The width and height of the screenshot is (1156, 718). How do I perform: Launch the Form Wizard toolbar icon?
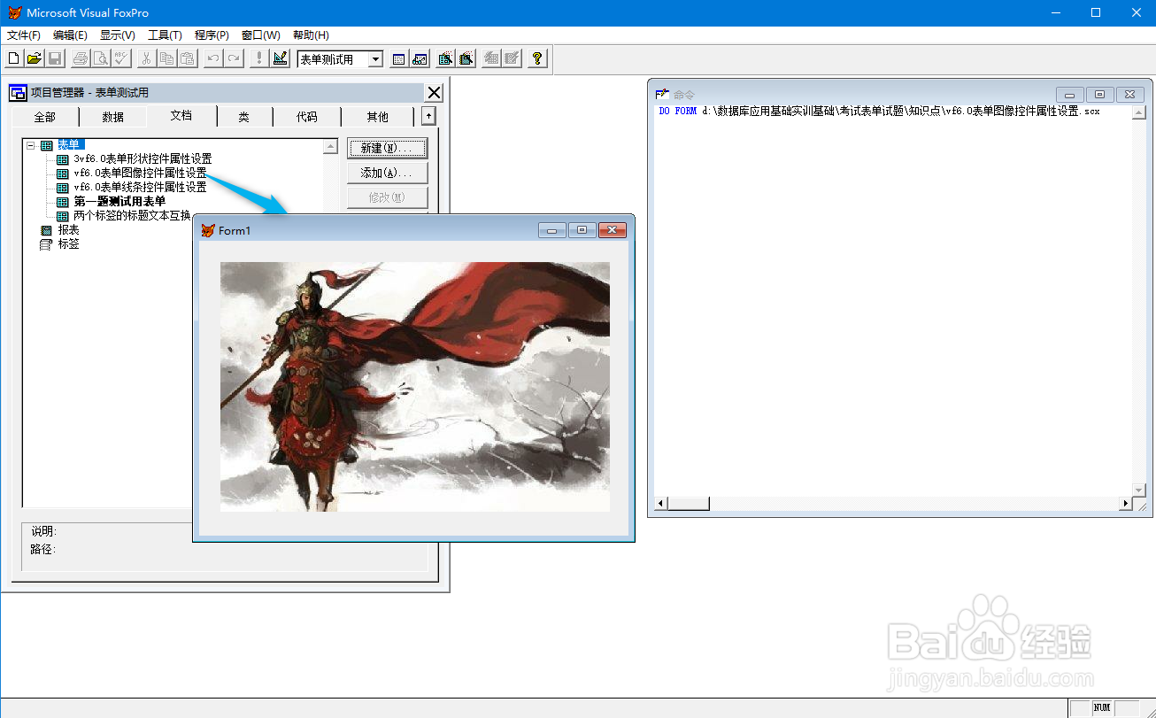click(x=445, y=59)
